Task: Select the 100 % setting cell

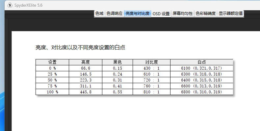Action: click(52, 92)
